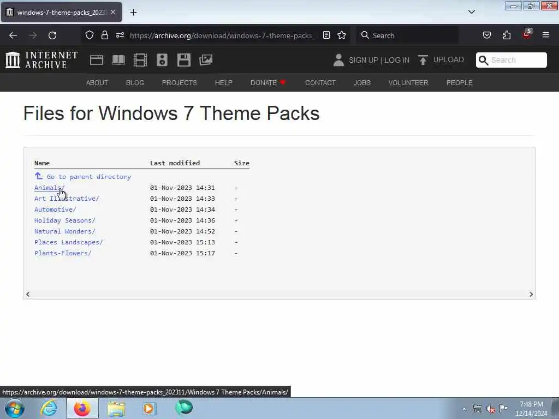Open a new tab with the plus button
559x419 pixels.
(x=133, y=13)
